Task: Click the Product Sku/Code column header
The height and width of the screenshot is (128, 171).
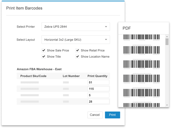Action: 33,76
